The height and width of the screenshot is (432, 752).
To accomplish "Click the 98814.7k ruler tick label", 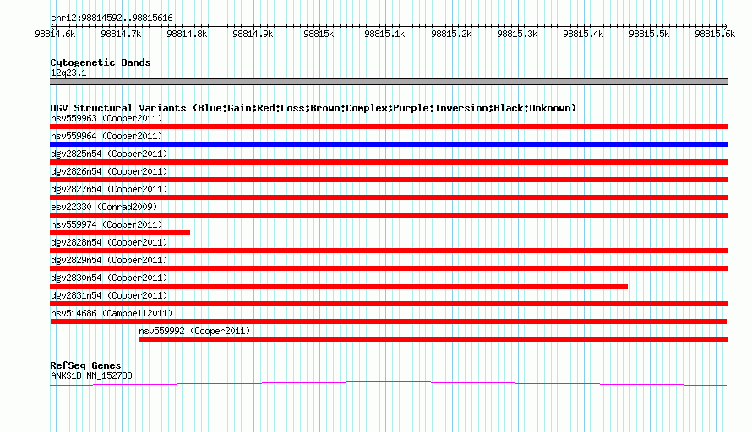I will point(122,34).
